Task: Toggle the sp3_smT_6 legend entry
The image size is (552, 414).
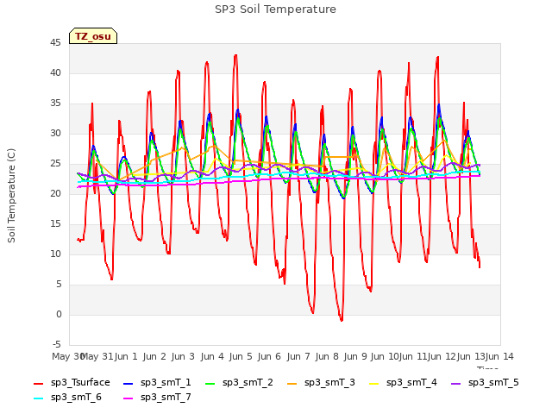Action: click(67, 398)
